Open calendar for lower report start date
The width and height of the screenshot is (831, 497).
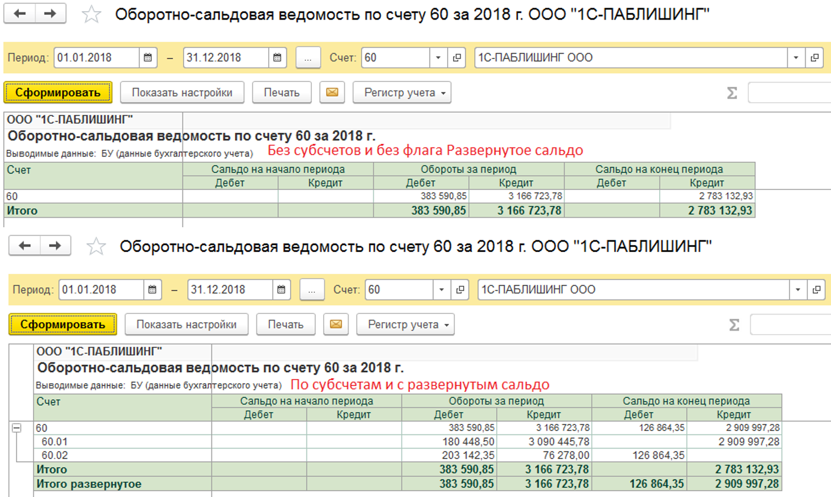click(152, 290)
